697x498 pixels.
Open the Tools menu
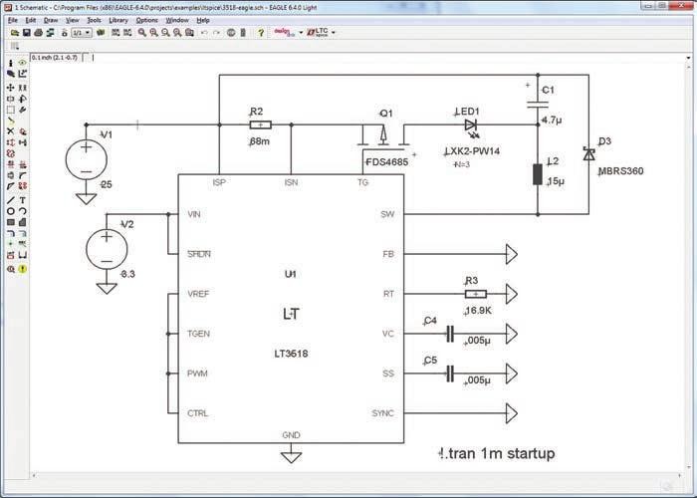coord(94,20)
